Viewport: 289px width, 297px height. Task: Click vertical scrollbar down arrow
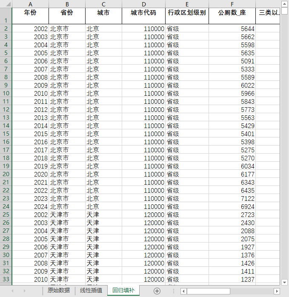coord(284,282)
